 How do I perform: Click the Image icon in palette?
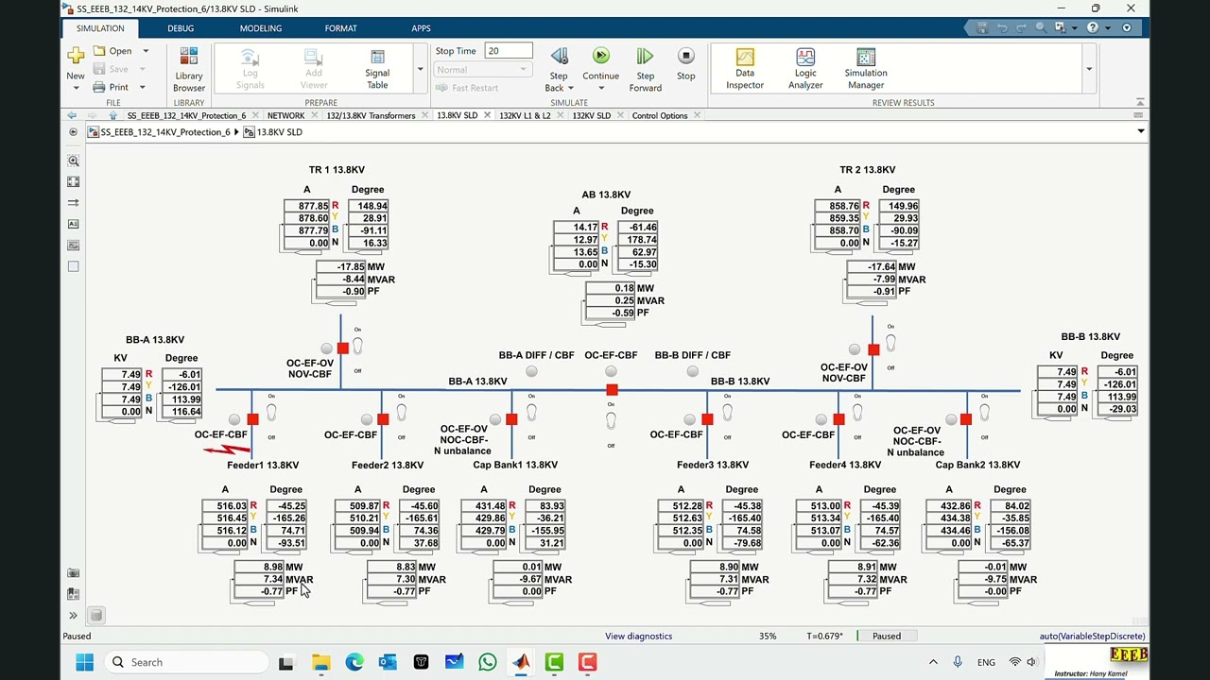tap(73, 246)
